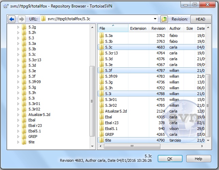Select 5.3g row name in file list

[109, 82]
